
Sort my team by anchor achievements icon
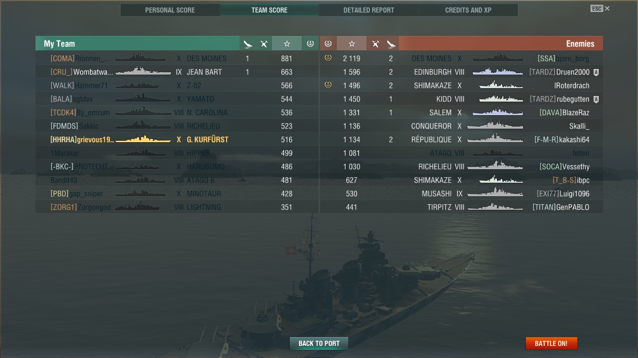pos(310,44)
